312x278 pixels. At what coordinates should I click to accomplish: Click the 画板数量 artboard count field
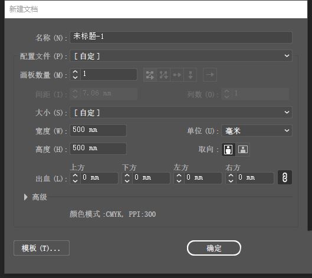click(x=109, y=75)
